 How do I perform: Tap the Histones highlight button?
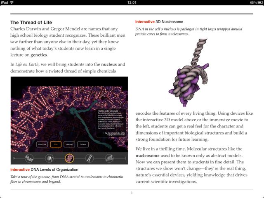(x=69, y=144)
